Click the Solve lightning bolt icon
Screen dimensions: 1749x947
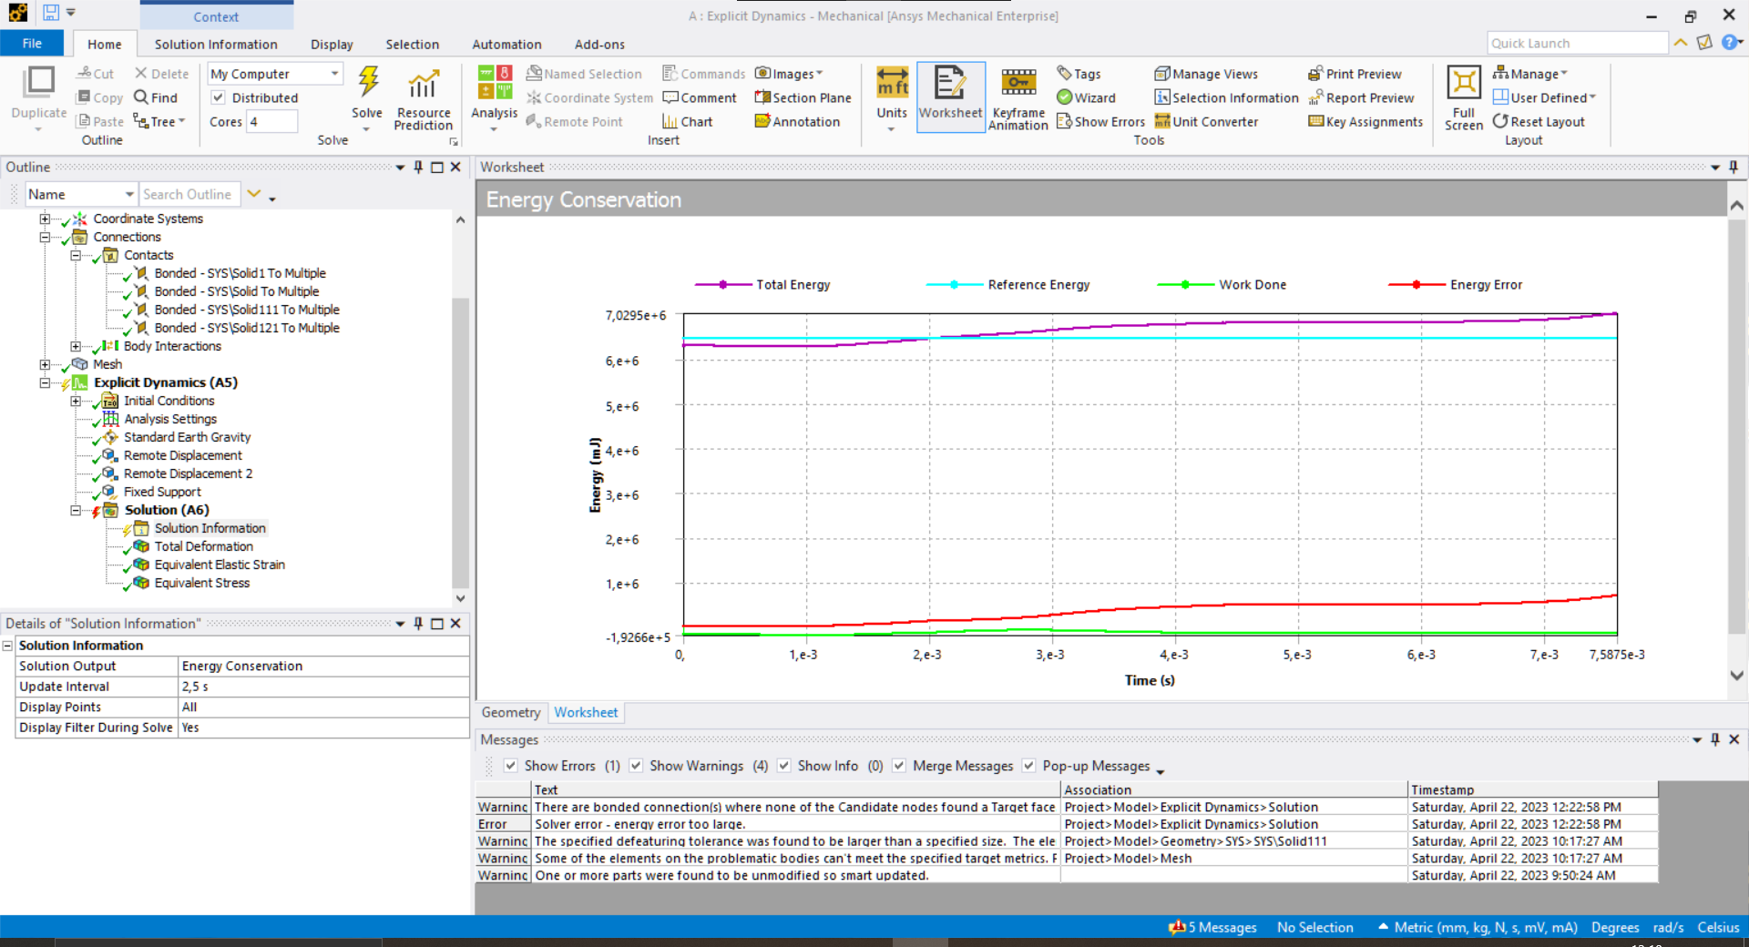point(368,83)
